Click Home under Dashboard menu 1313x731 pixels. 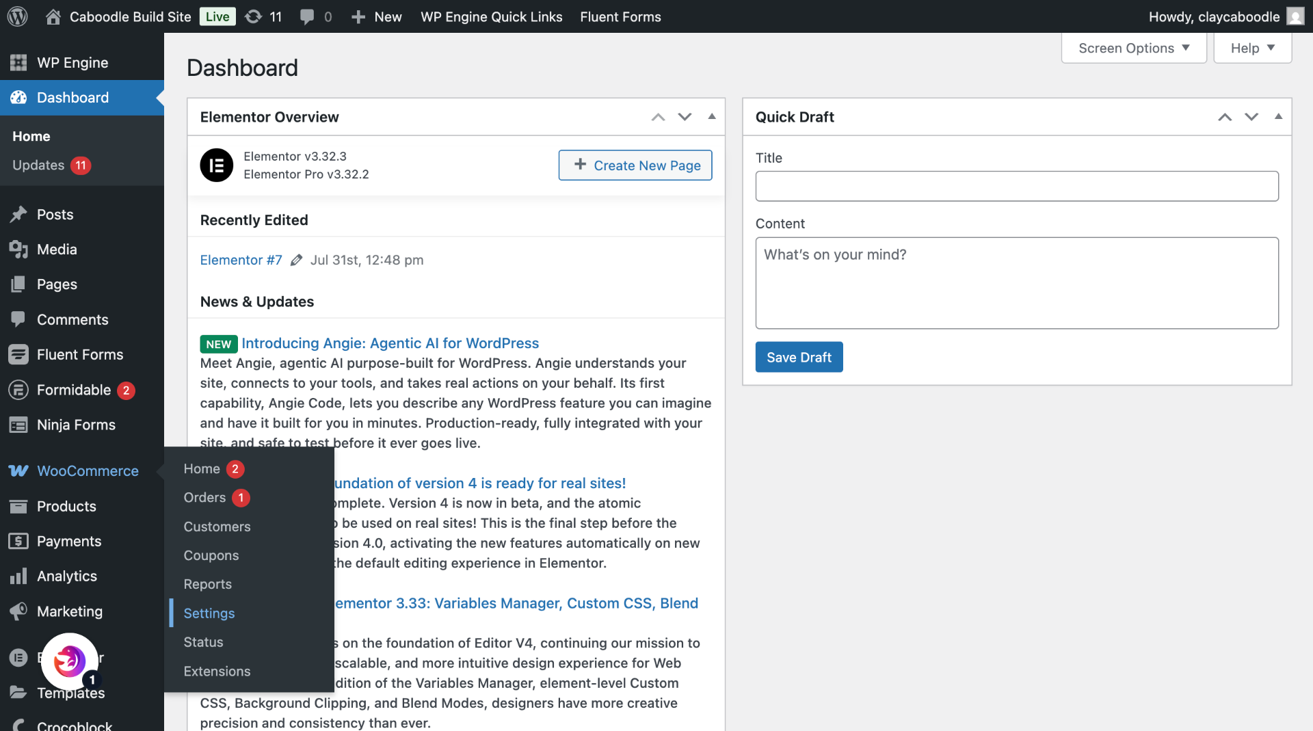tap(31, 136)
